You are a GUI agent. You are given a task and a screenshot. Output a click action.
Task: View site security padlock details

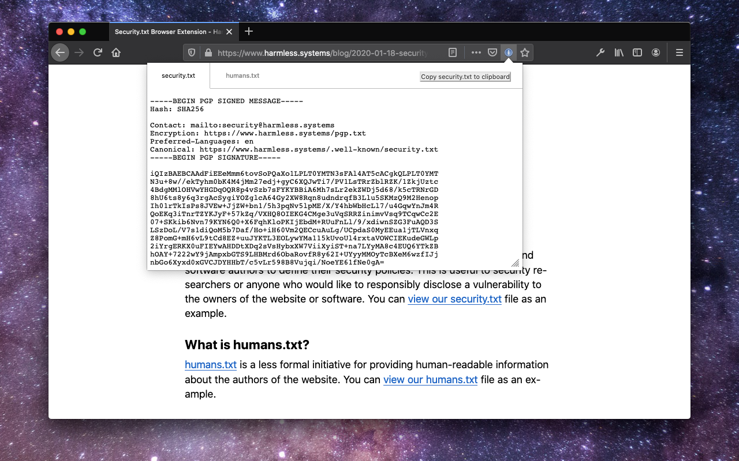[x=208, y=52]
